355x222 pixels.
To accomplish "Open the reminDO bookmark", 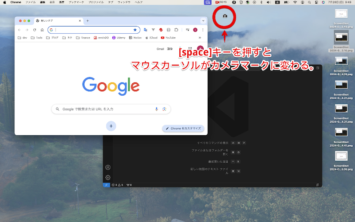I will (x=101, y=38).
